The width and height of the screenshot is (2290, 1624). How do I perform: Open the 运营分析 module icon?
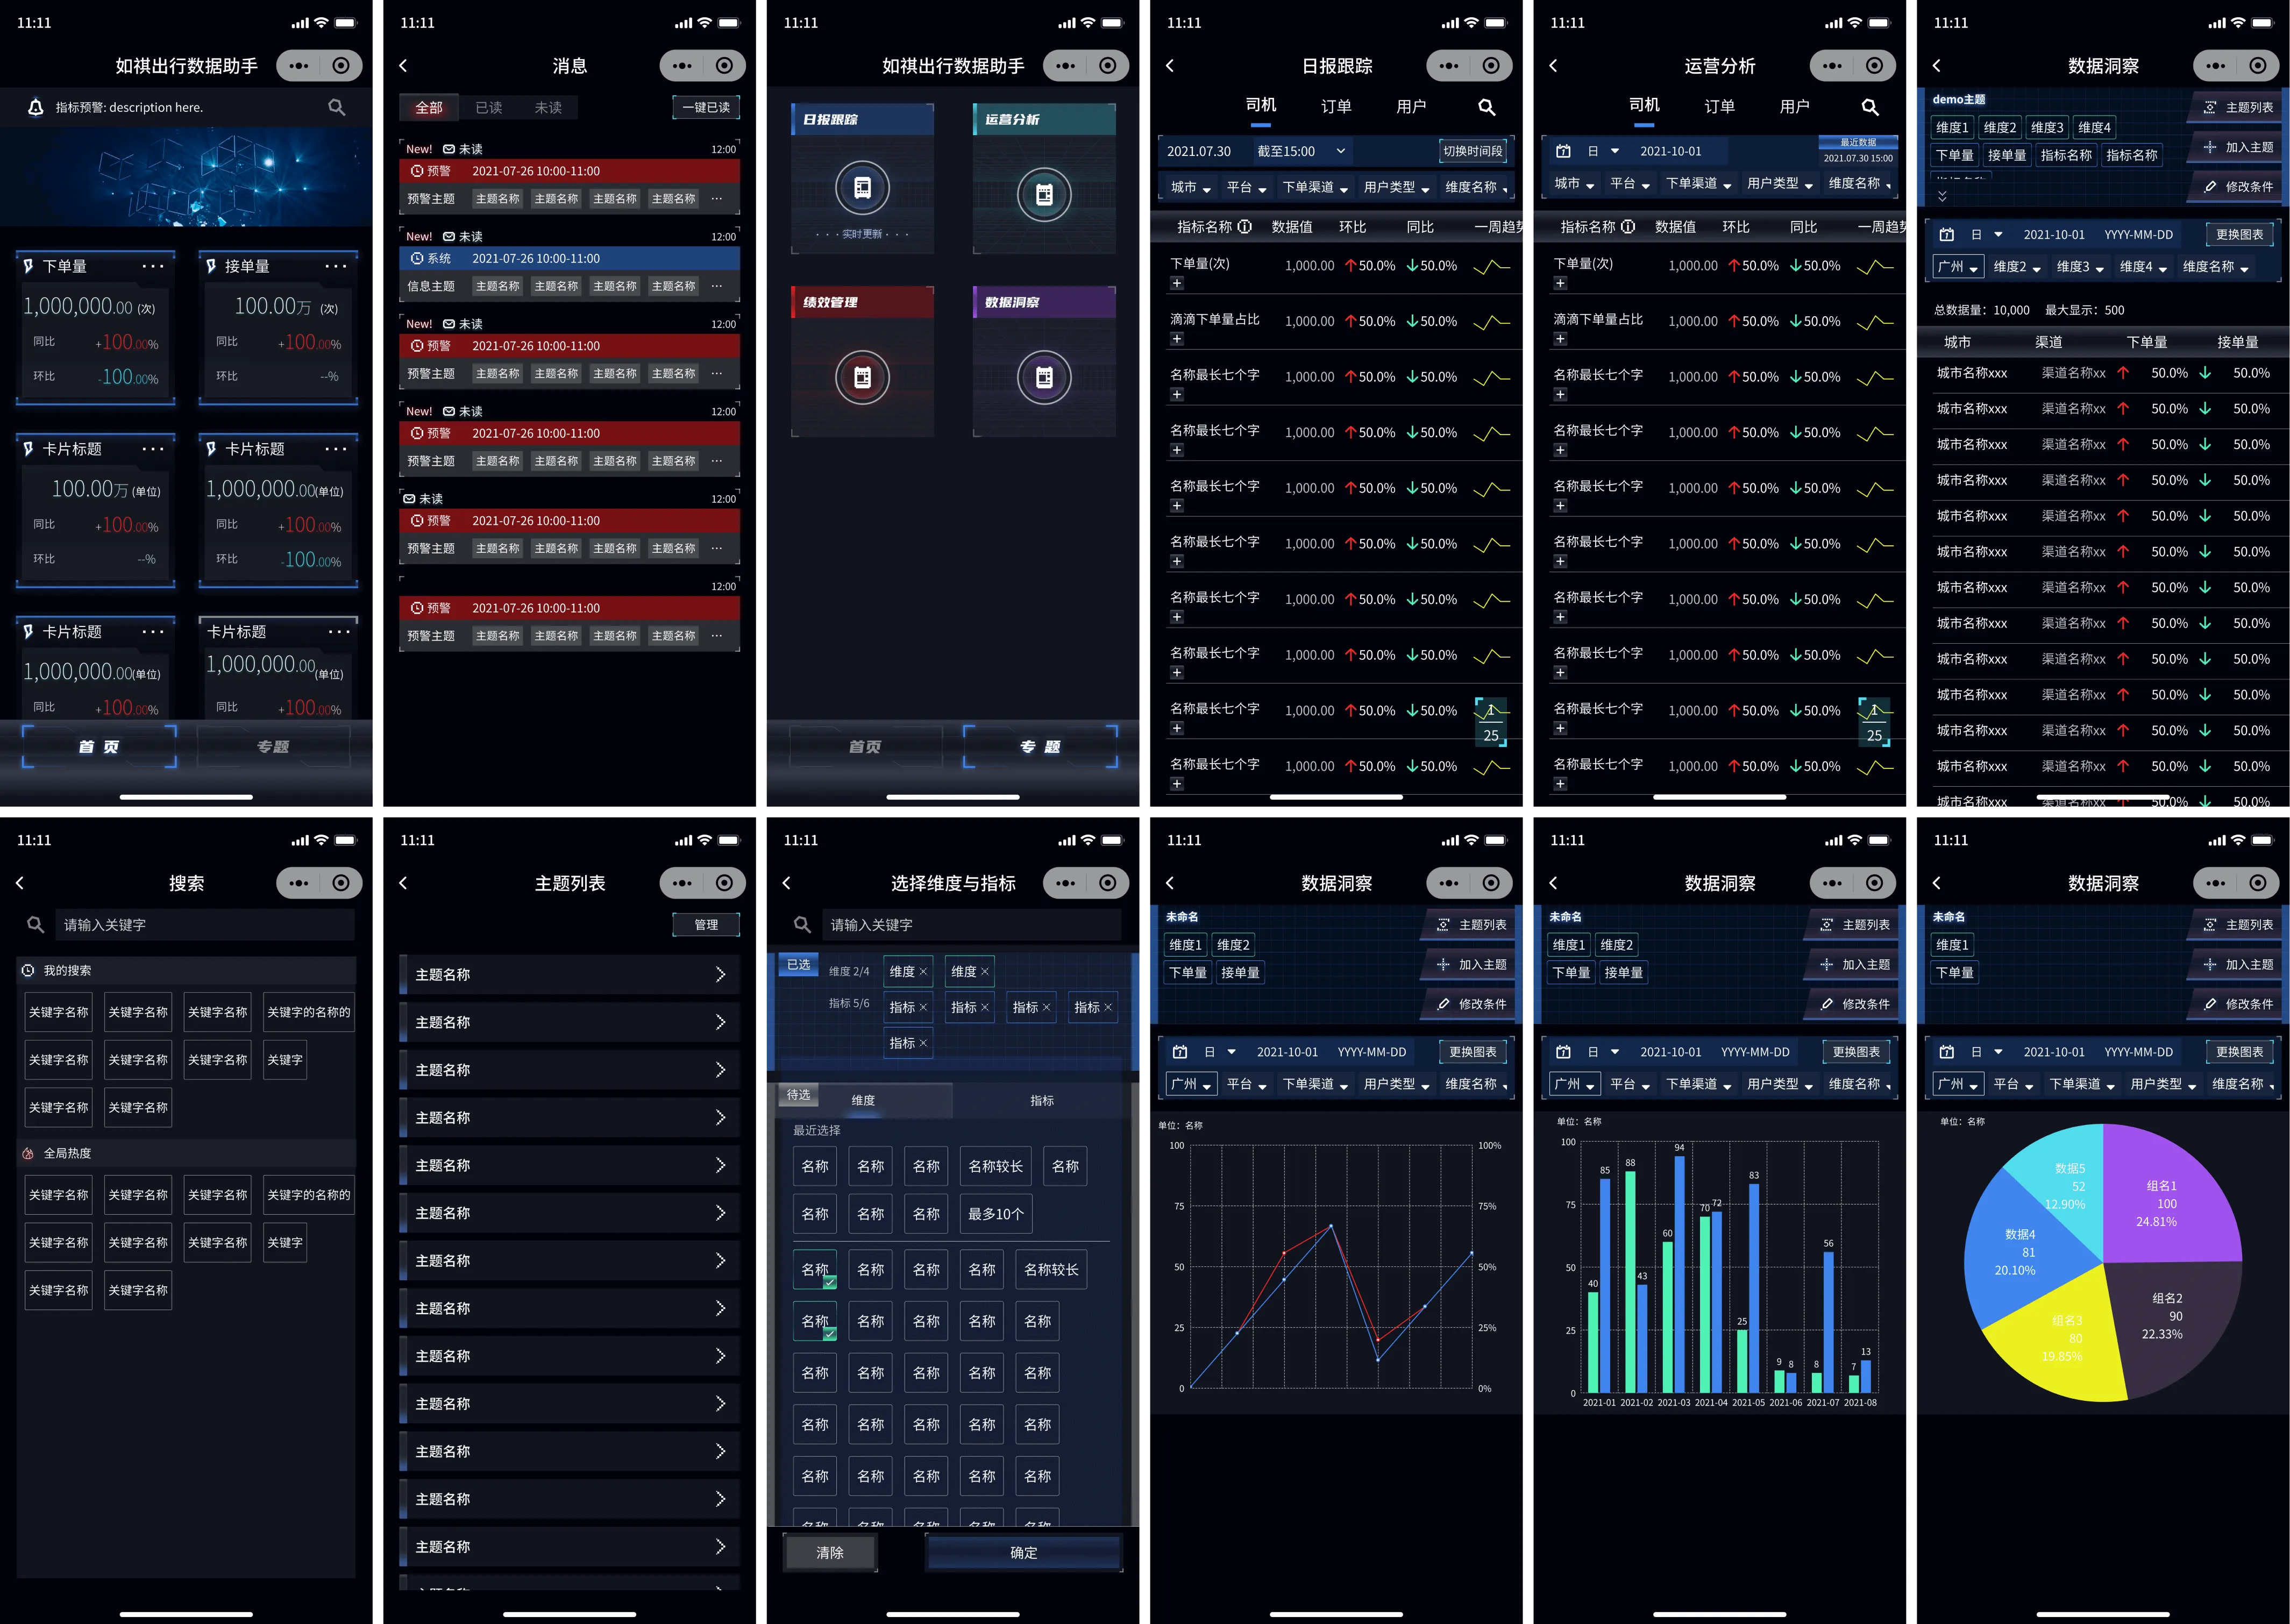1044,195
